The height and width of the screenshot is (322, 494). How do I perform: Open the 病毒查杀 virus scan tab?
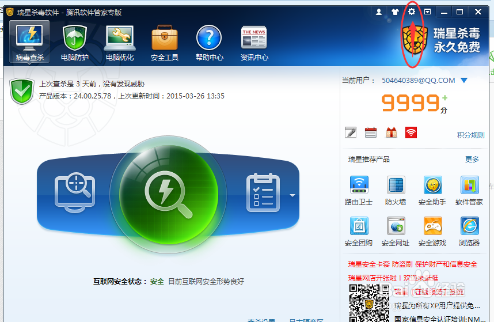(29, 42)
